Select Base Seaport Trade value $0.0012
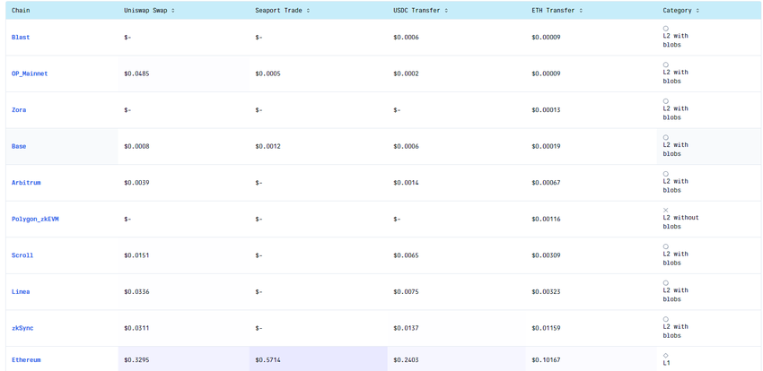The width and height of the screenshot is (763, 371). click(x=267, y=147)
